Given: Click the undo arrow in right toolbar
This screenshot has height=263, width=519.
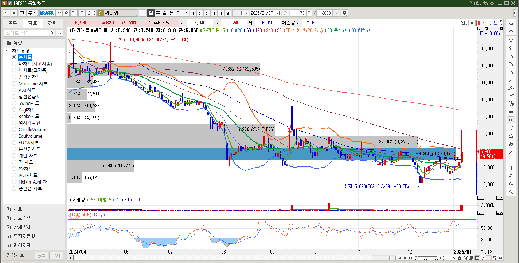Looking at the screenshot, I should pos(511,176).
